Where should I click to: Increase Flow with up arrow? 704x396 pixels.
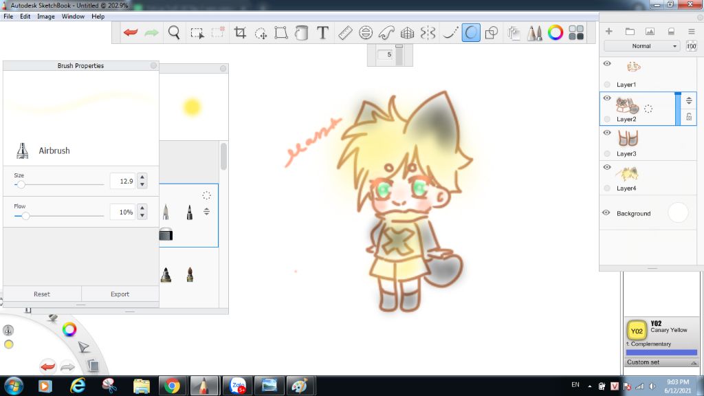click(x=142, y=208)
